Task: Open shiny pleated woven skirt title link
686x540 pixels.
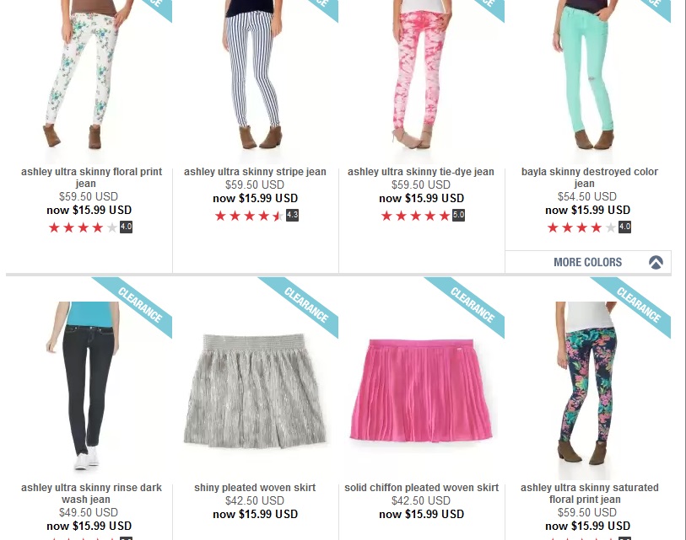Action: click(x=255, y=488)
